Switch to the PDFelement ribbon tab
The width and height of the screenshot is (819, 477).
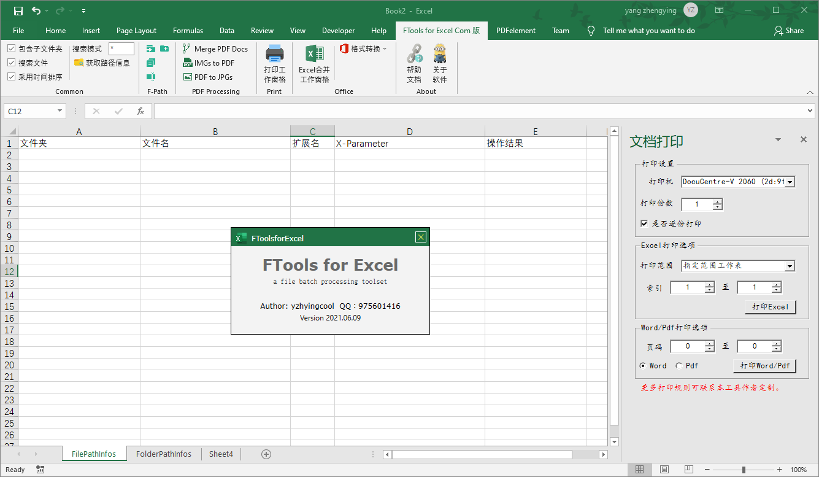(x=515, y=30)
